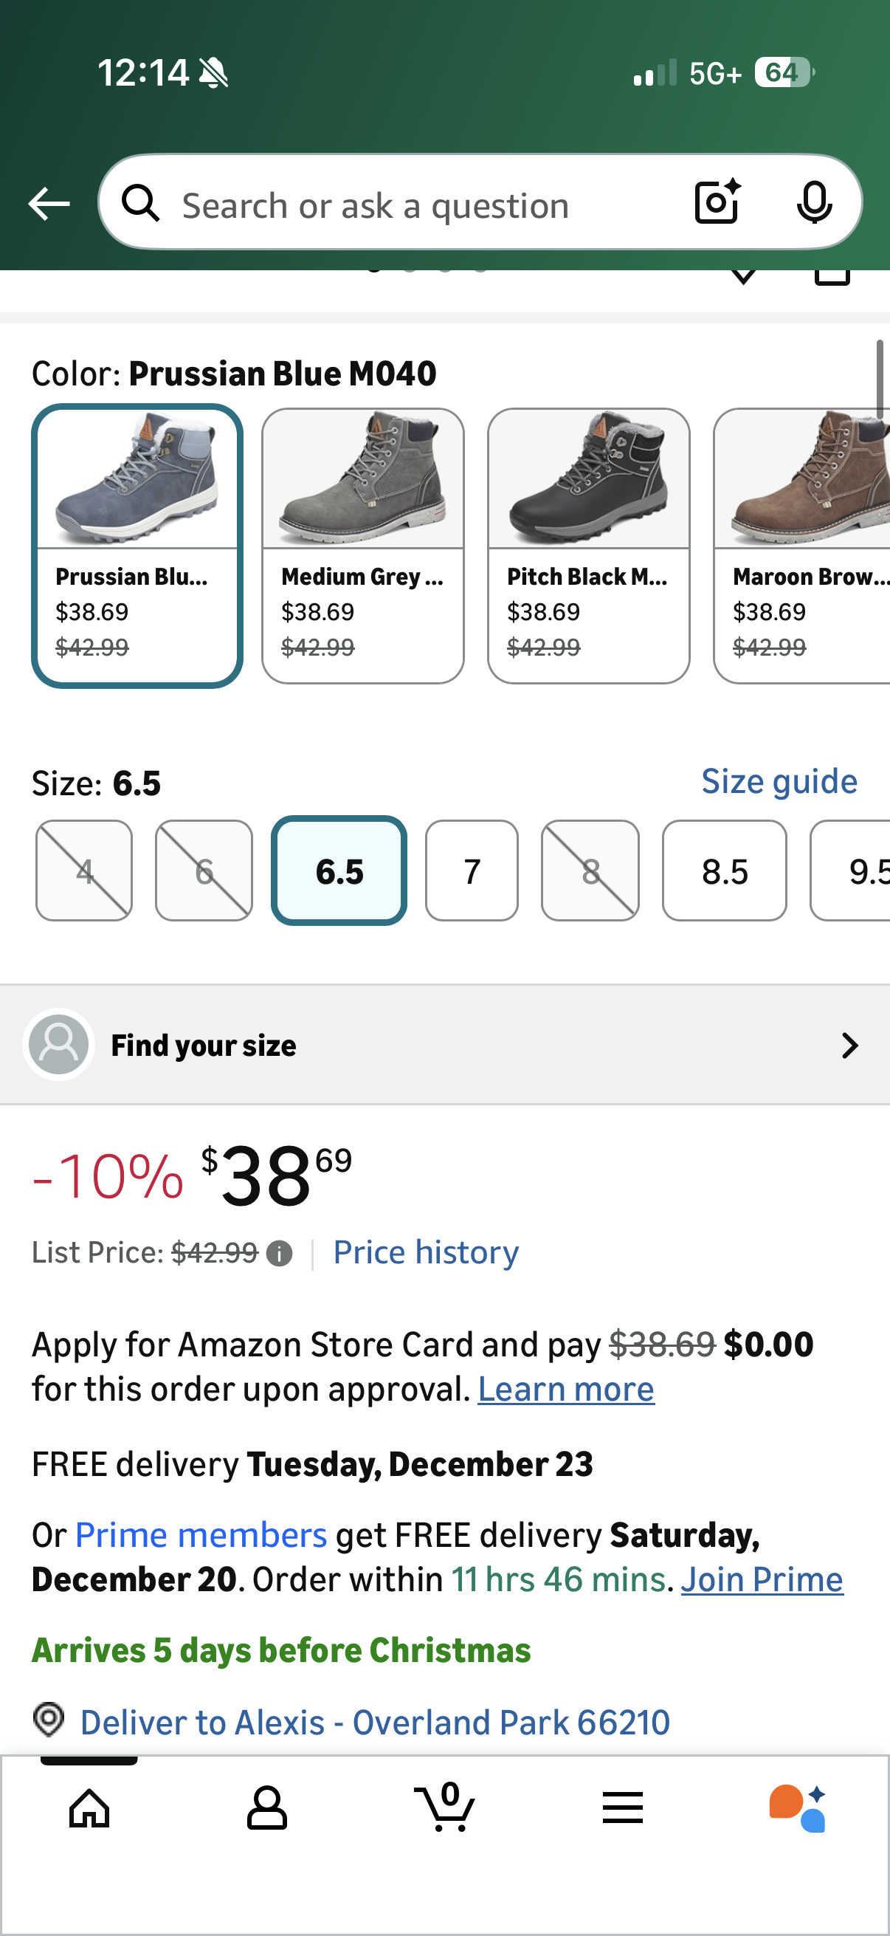The width and height of the screenshot is (890, 1936).
Task: Tap the search input field
Action: tap(421, 205)
